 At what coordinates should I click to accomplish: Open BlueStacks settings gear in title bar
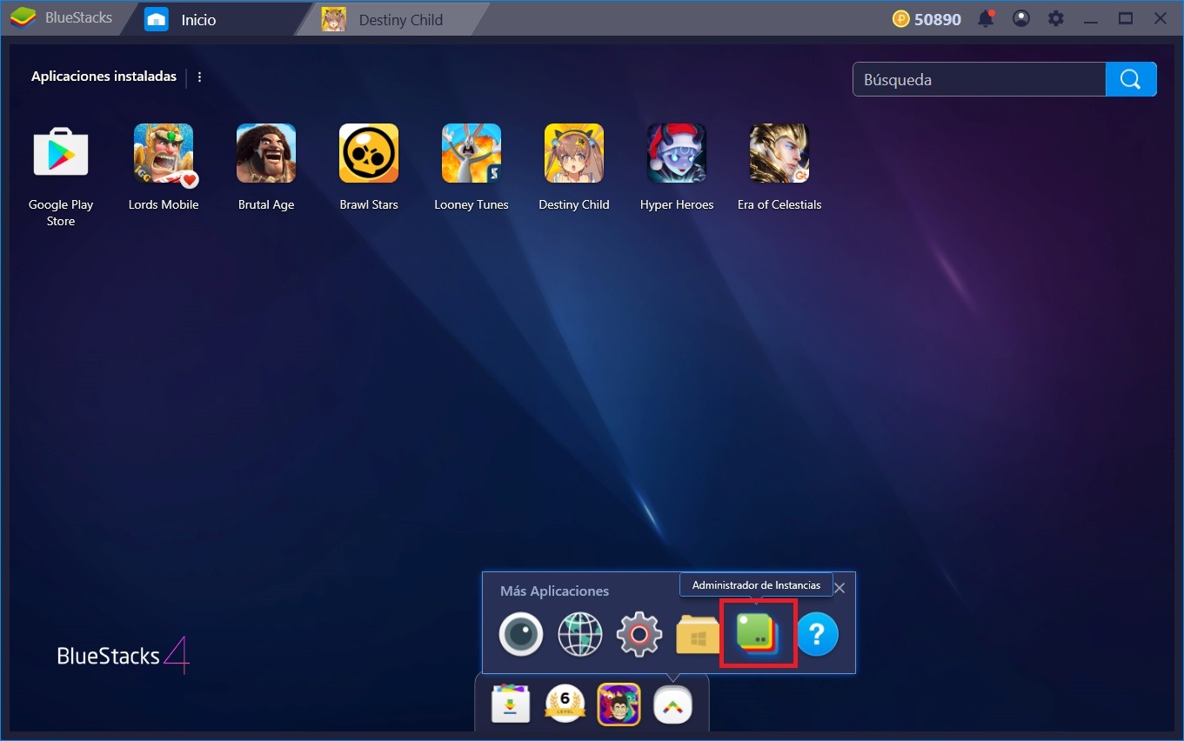tap(1056, 18)
